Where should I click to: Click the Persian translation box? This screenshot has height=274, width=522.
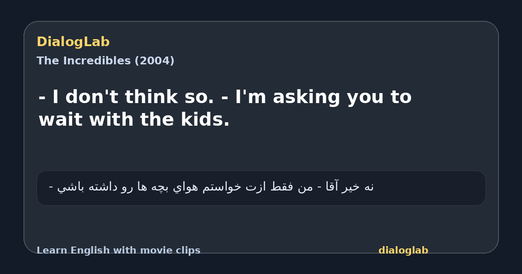[261, 188]
